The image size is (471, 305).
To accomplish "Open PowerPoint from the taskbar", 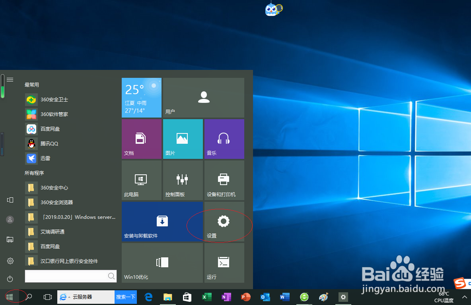I will tap(245, 297).
